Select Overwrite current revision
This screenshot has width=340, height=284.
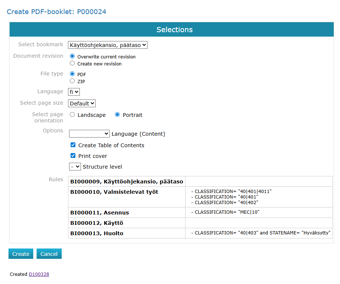point(72,56)
